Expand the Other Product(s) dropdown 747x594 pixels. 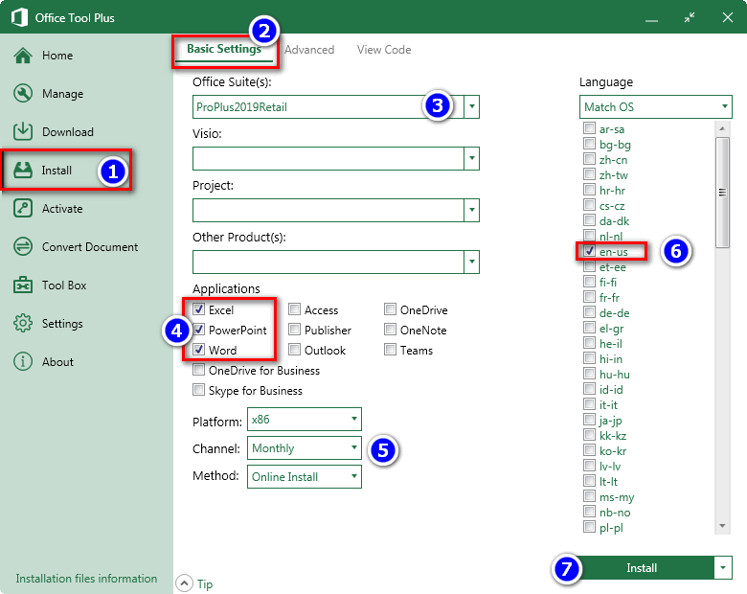tap(471, 262)
